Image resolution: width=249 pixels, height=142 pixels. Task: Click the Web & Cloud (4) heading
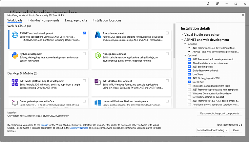pos(19,26)
